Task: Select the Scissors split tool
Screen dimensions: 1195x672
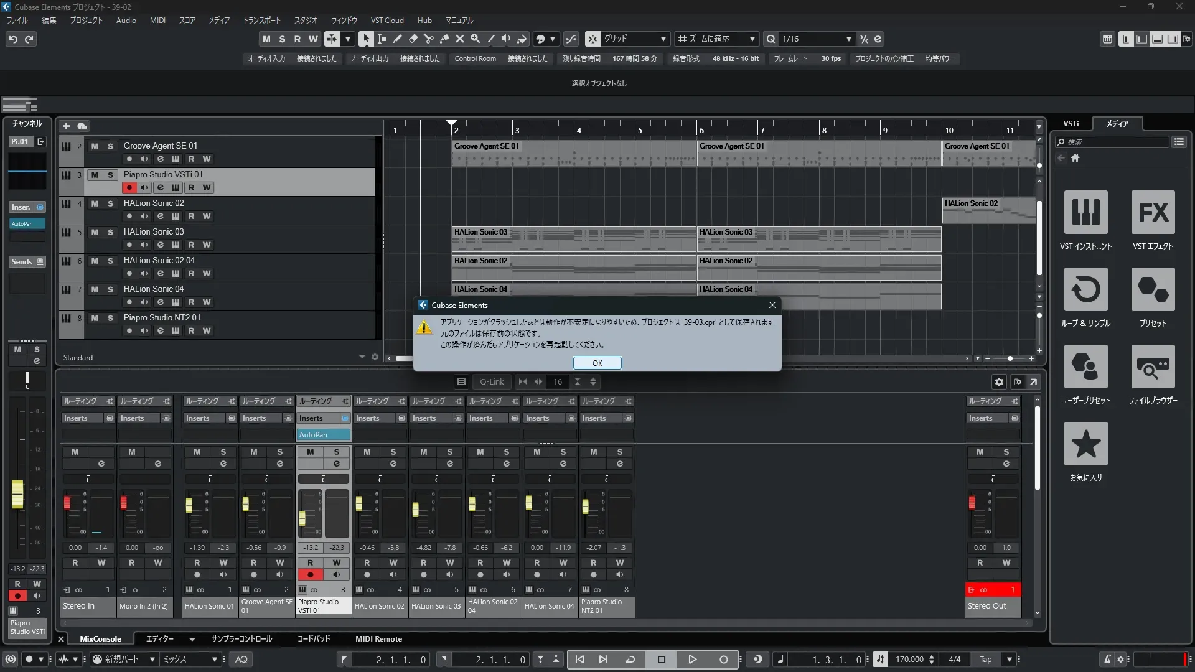Action: [428, 39]
